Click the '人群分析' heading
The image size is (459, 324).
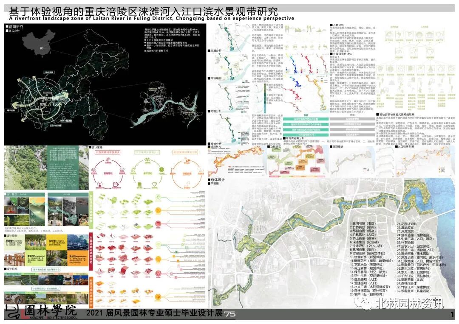337,25
